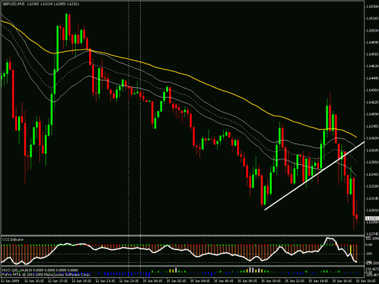Click the 1.64090 price axis label
The height and width of the screenshot is (284, 379).
(372, 114)
